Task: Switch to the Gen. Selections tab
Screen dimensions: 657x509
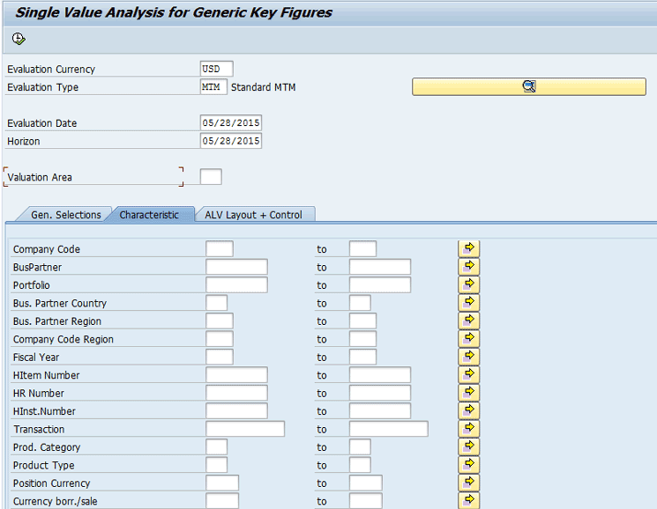Action: [65, 215]
